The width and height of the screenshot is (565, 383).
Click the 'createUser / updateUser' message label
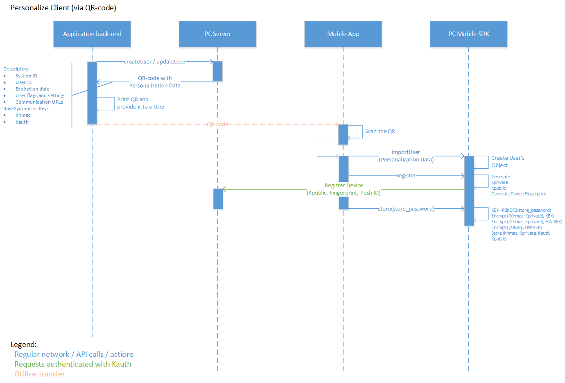[155, 62]
